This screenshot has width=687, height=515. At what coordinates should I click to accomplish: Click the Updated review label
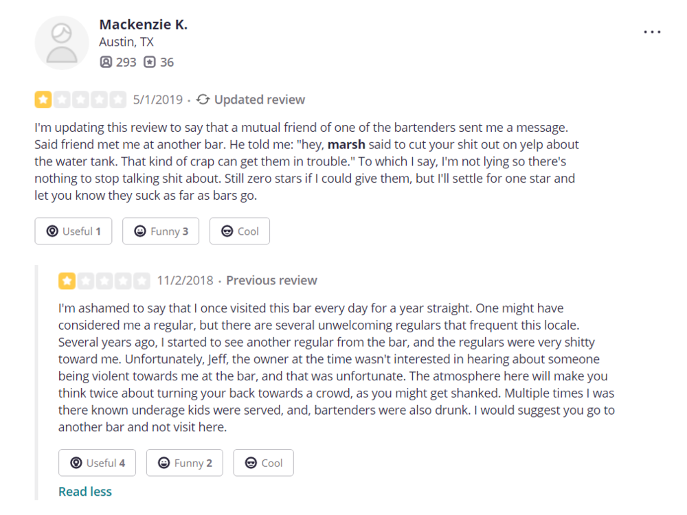259,100
